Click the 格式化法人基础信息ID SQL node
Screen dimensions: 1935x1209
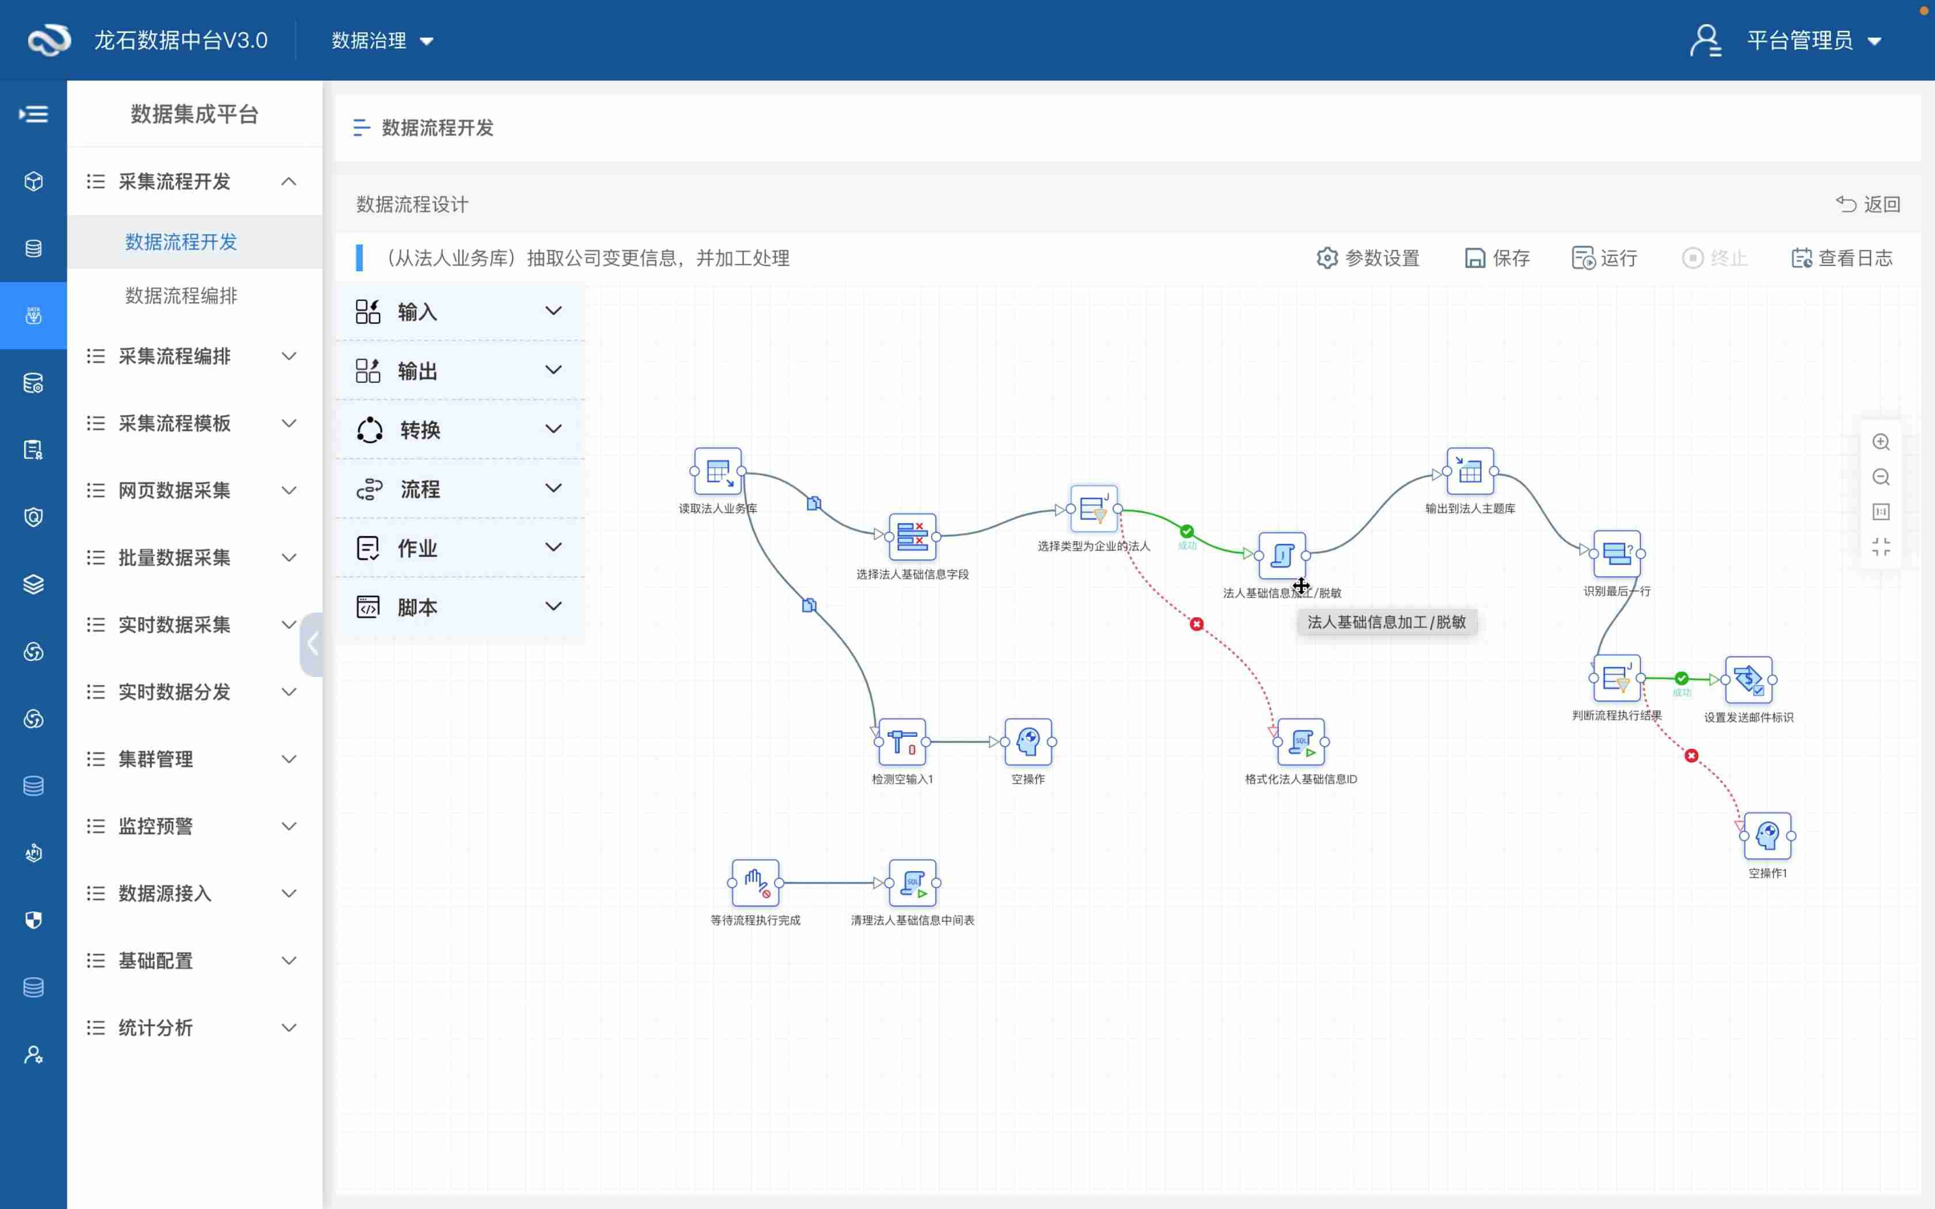1301,742
